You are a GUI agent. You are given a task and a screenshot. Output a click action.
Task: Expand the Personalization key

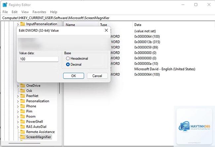(18, 101)
